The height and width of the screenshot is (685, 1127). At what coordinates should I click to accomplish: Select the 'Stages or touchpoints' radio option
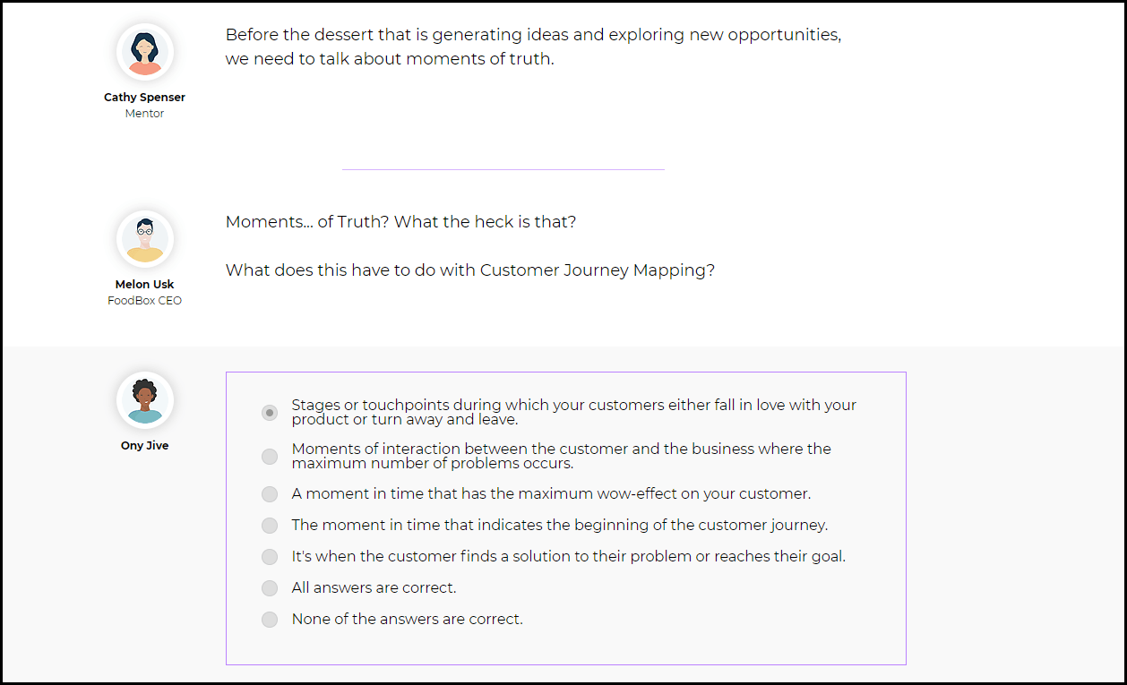[270, 413]
